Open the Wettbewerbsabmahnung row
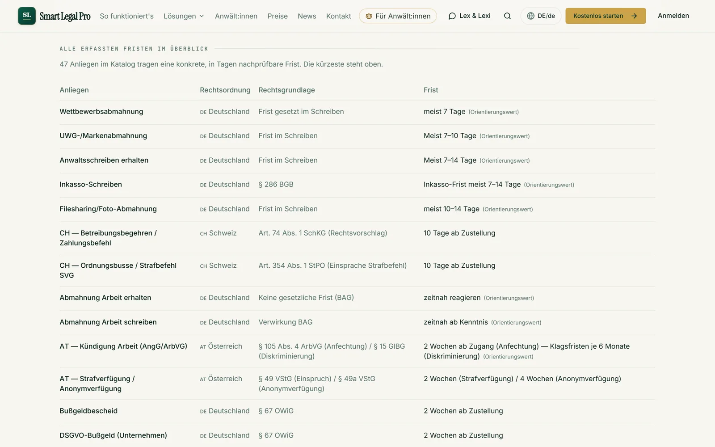The height and width of the screenshot is (447, 715). 357,112
